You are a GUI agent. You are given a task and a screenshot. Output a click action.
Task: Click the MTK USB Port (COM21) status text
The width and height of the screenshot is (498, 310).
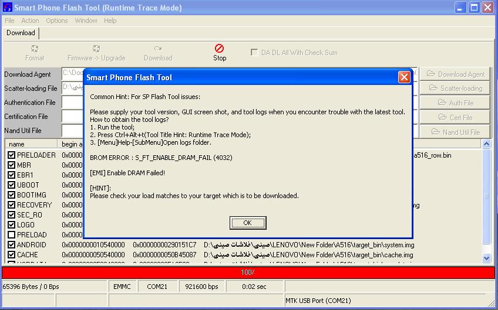click(318, 301)
